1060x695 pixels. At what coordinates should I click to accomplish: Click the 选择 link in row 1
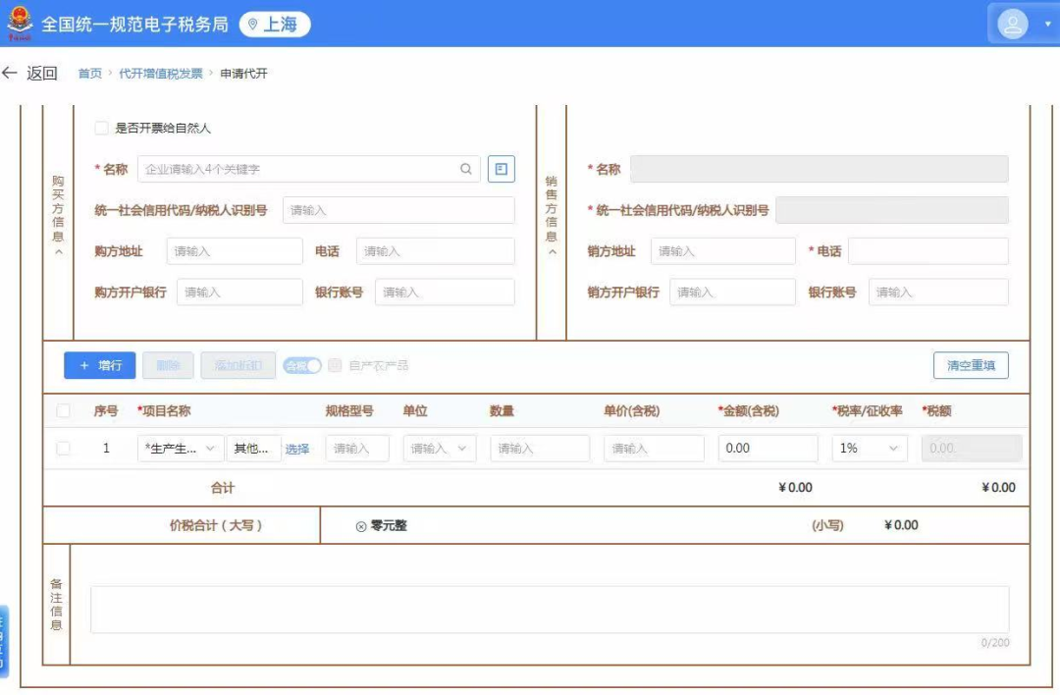(296, 449)
